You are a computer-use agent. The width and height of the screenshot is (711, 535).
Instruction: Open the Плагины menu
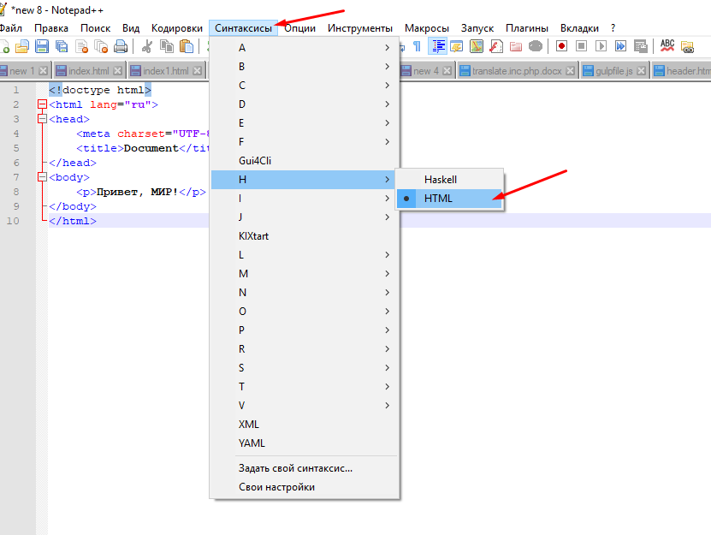(527, 28)
